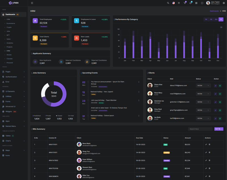
Task: Open the apps grid shortcut icon
Action: tap(196, 3)
